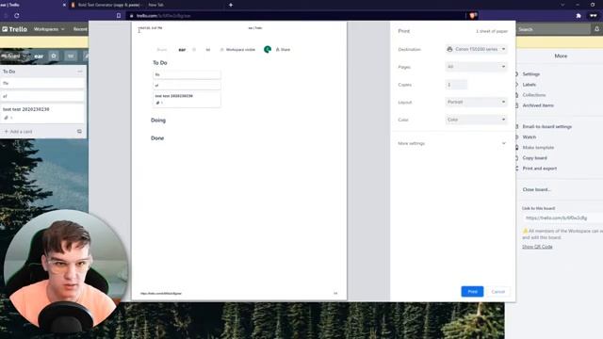
Task: Open a new browser tab with plus icon
Action: [x=231, y=5]
